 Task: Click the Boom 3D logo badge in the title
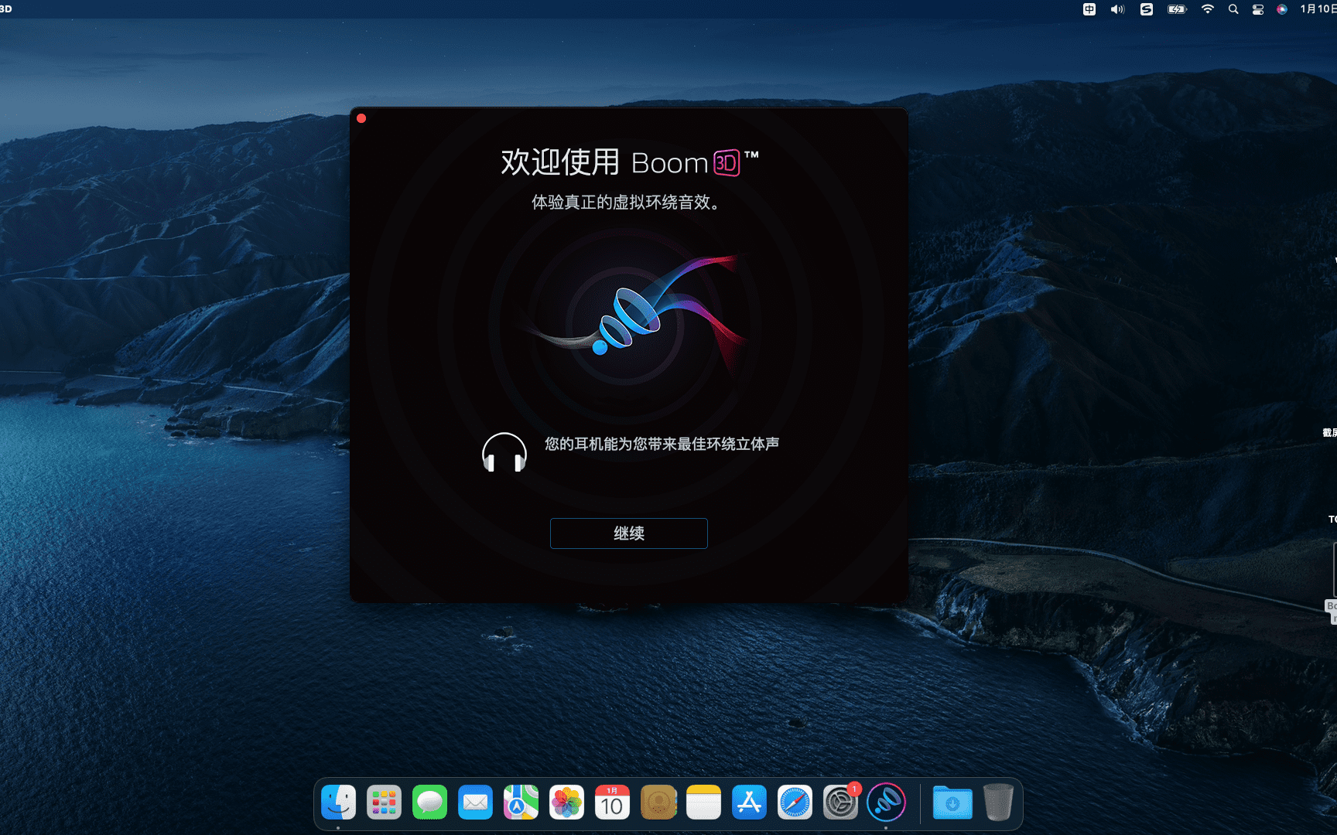[727, 163]
